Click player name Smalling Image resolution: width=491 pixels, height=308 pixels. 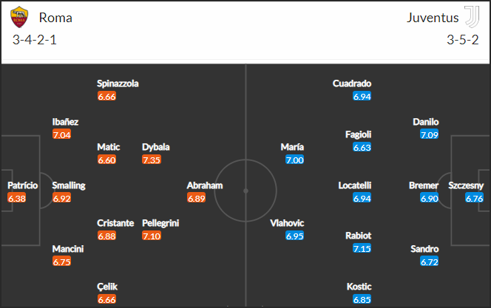tap(69, 185)
